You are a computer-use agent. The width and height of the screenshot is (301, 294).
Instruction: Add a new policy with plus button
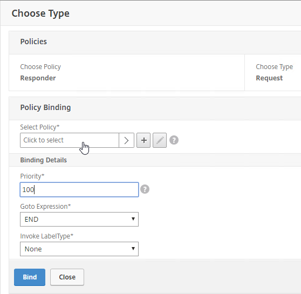point(143,140)
